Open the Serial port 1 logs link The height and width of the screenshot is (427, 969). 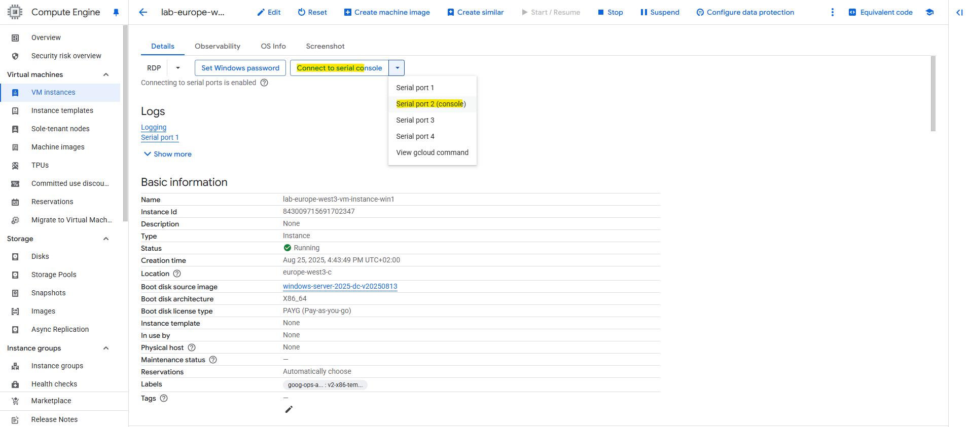(x=160, y=137)
